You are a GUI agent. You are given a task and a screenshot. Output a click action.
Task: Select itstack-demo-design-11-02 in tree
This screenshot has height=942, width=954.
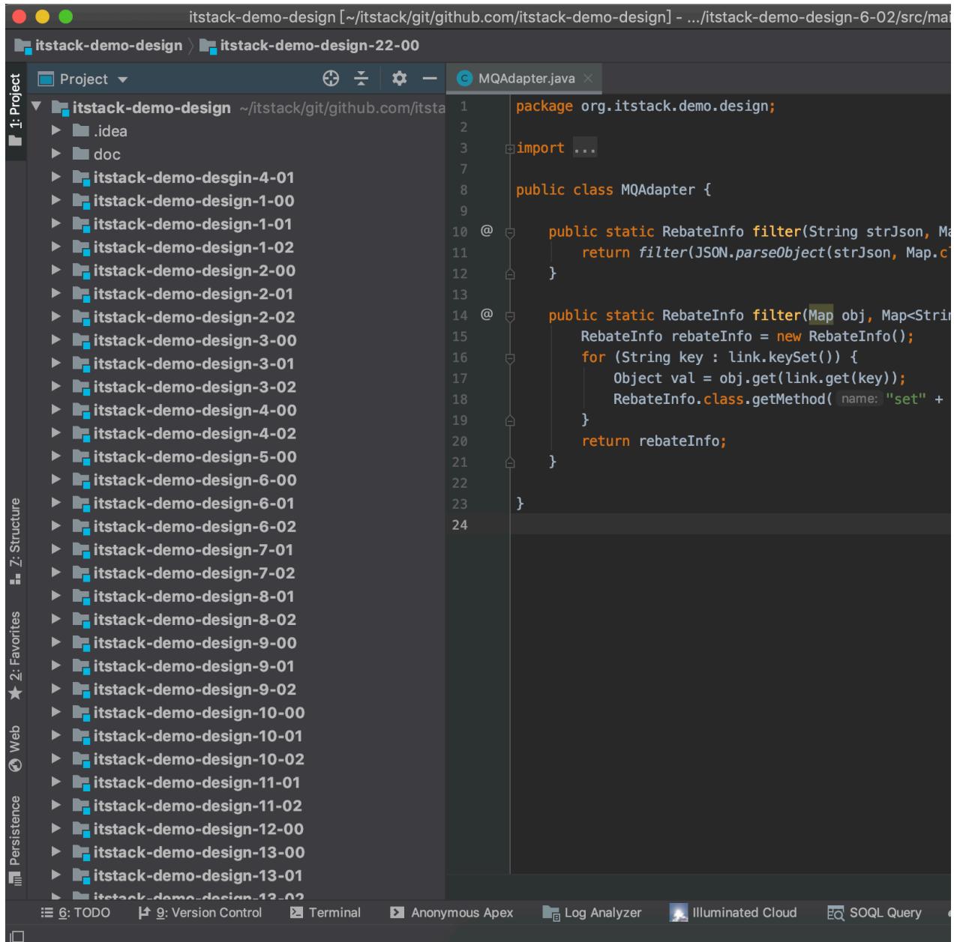coord(198,806)
